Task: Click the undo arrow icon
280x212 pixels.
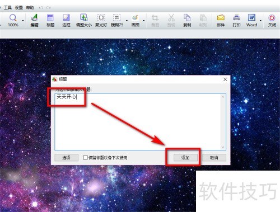Action: point(41,8)
